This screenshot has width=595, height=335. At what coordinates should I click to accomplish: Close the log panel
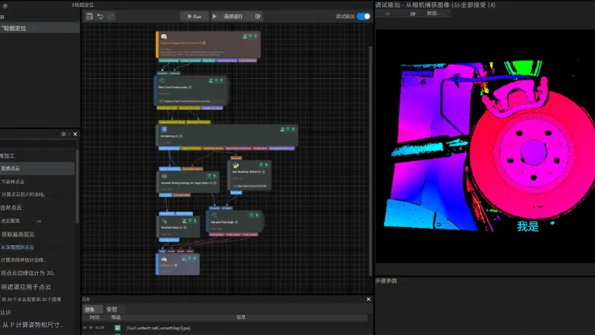[369, 300]
